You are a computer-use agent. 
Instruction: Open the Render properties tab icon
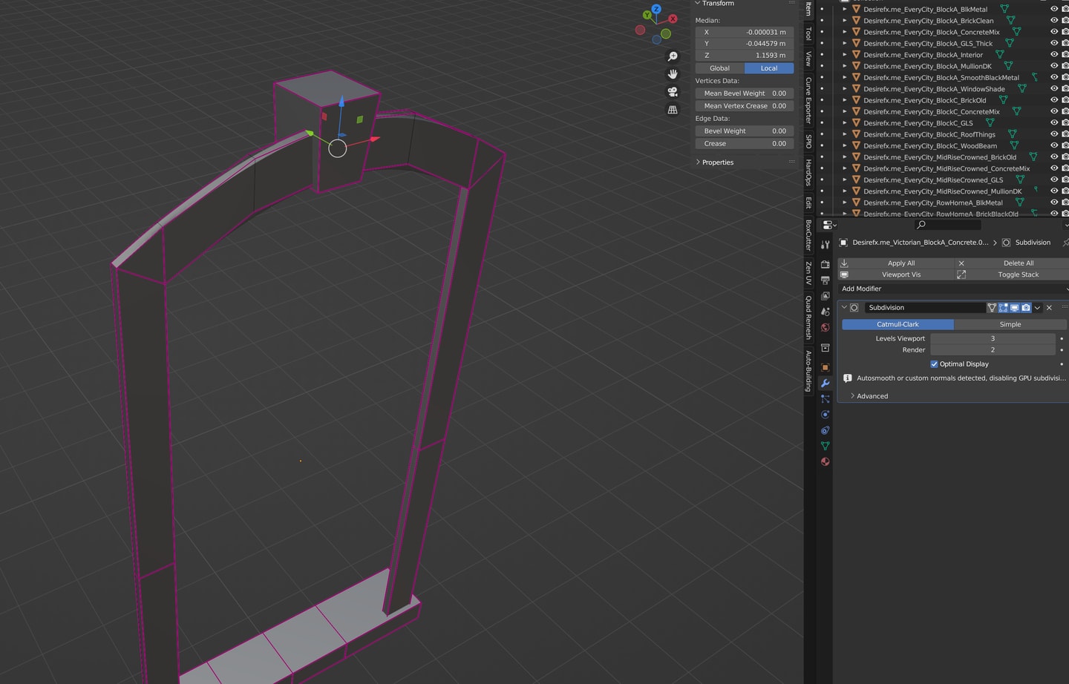pos(825,264)
